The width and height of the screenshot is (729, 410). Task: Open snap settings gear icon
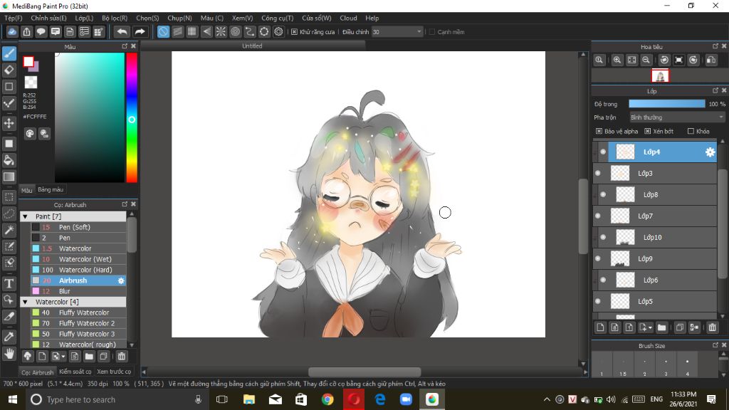278,31
